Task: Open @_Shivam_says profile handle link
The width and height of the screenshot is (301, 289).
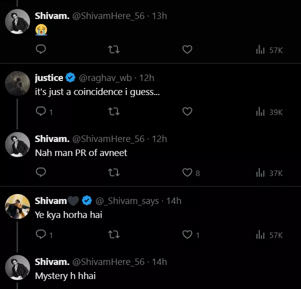Action: [x=127, y=201]
